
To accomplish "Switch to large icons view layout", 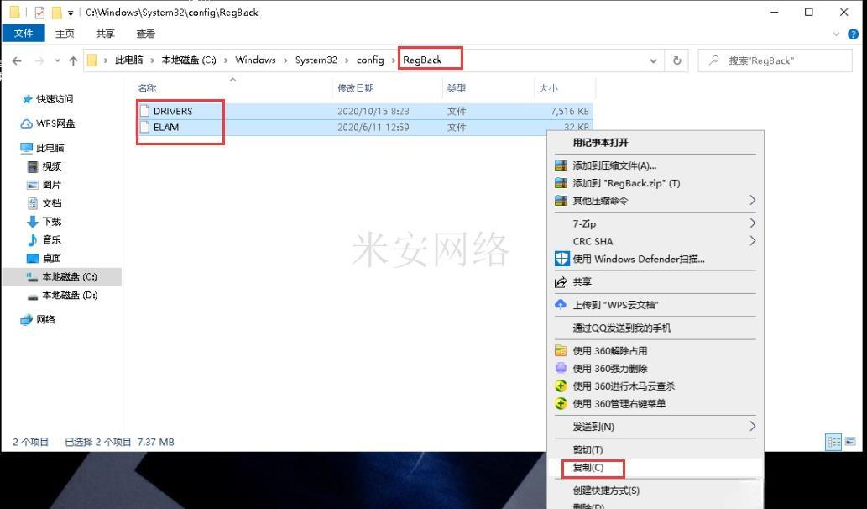I will coord(850,442).
